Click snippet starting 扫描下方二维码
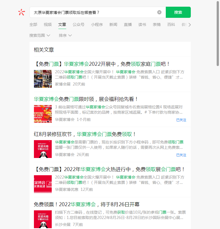 [120, 215]
